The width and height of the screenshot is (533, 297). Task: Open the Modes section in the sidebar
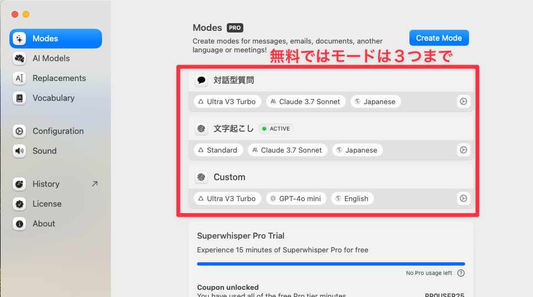[x=56, y=39]
